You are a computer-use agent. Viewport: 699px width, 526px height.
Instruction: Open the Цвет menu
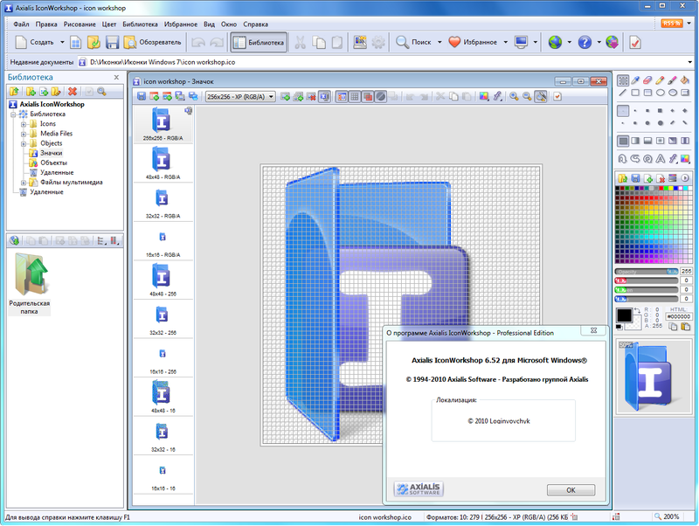108,24
